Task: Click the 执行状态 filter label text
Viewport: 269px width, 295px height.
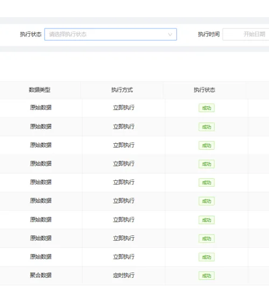Action: click(31, 34)
